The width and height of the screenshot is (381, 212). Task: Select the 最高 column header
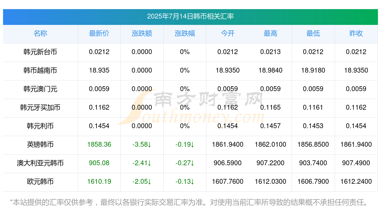270,33
